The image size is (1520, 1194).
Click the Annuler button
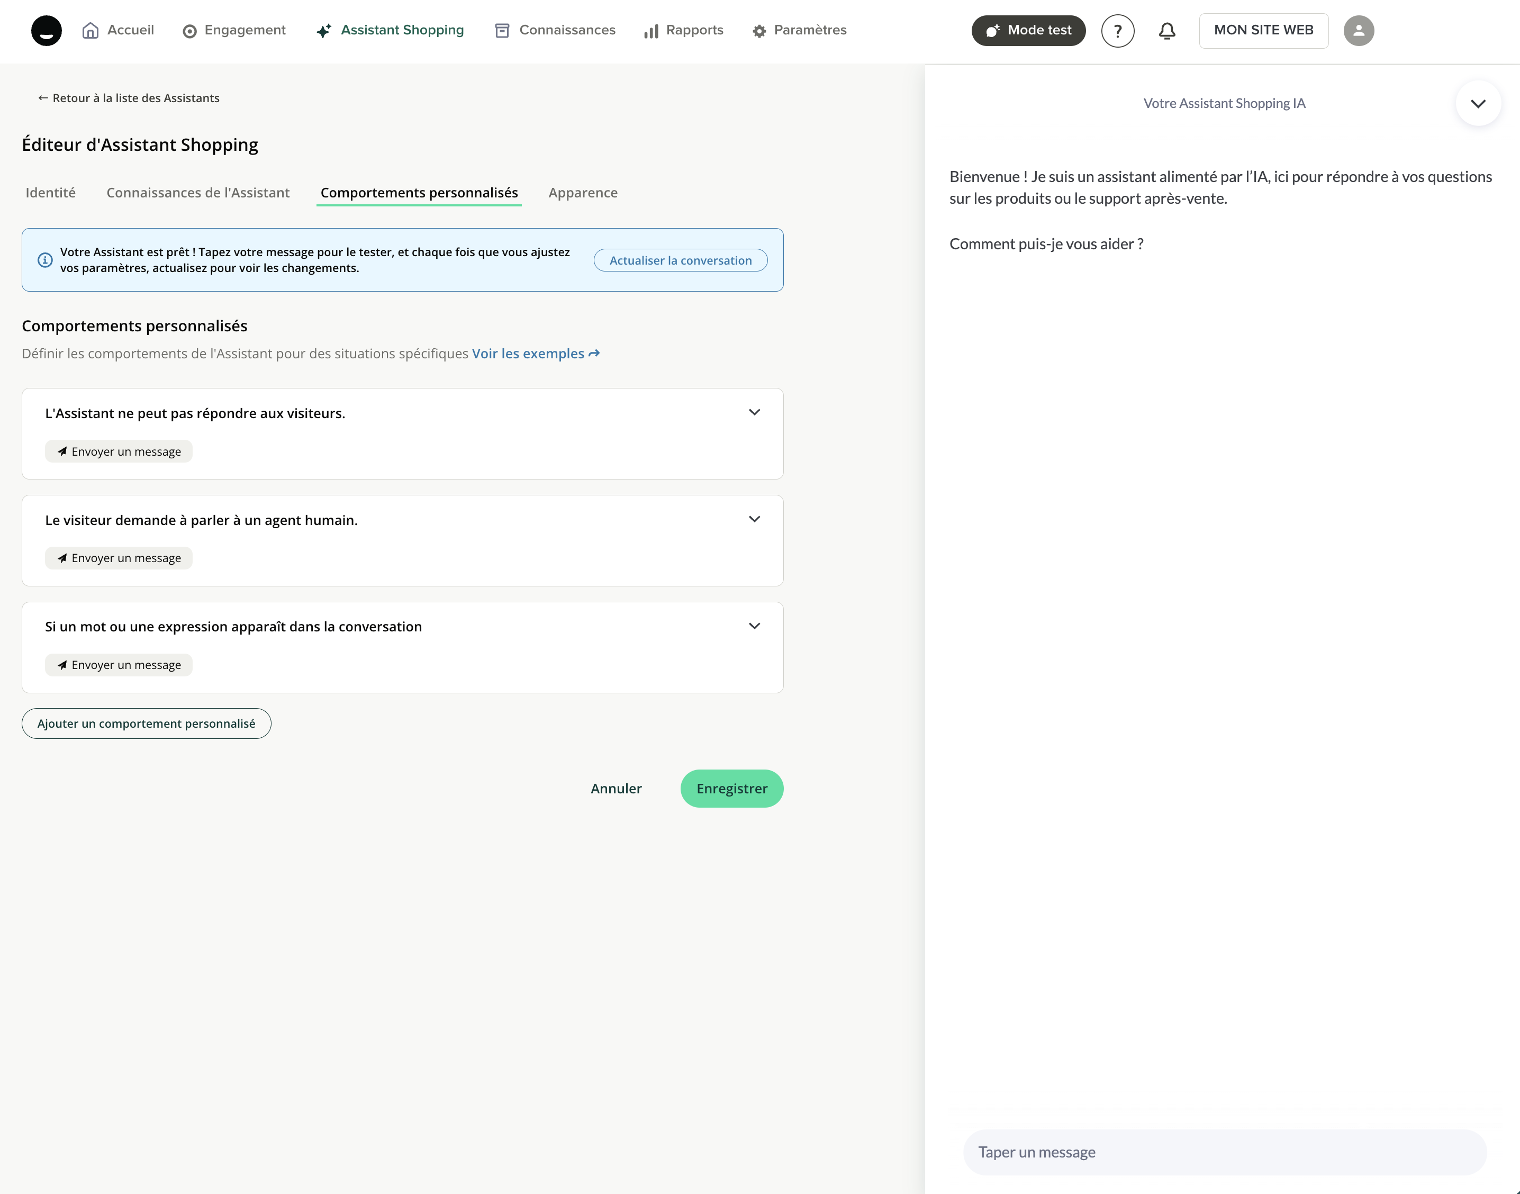pyautogui.click(x=616, y=789)
